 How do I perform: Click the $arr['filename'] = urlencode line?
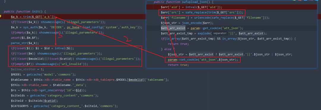pos(215,18)
